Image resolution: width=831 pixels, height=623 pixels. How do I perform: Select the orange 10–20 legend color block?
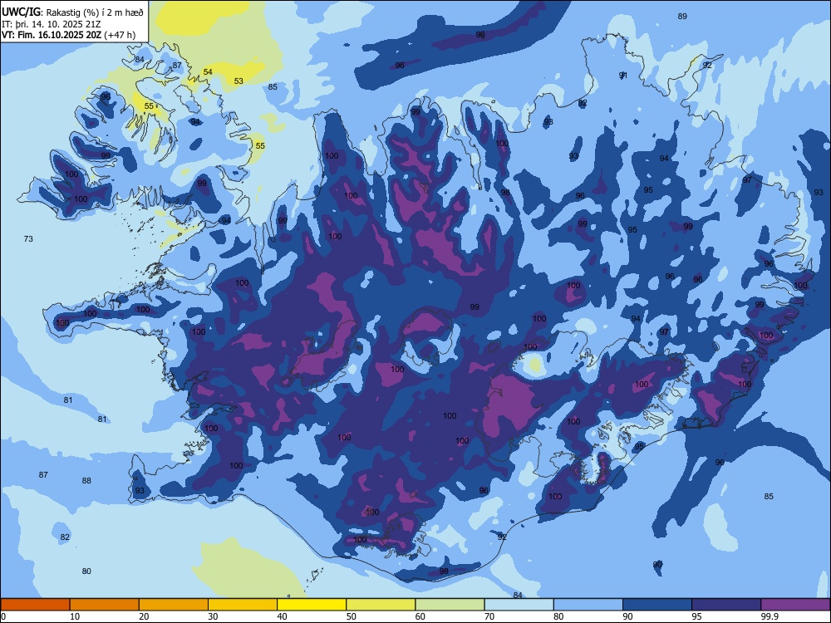pyautogui.click(x=105, y=605)
